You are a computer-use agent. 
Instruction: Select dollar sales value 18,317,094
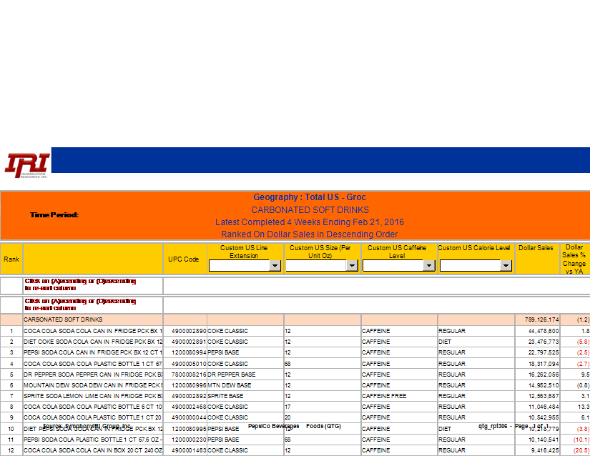(544, 364)
